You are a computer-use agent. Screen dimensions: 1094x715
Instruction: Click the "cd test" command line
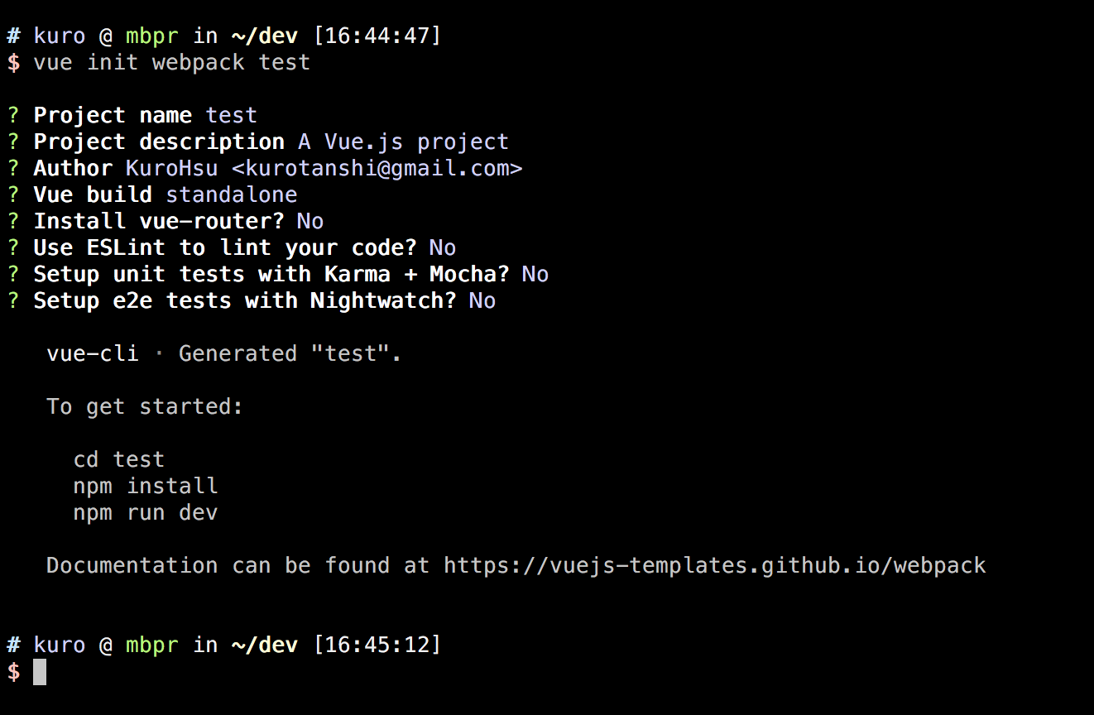pos(119,460)
